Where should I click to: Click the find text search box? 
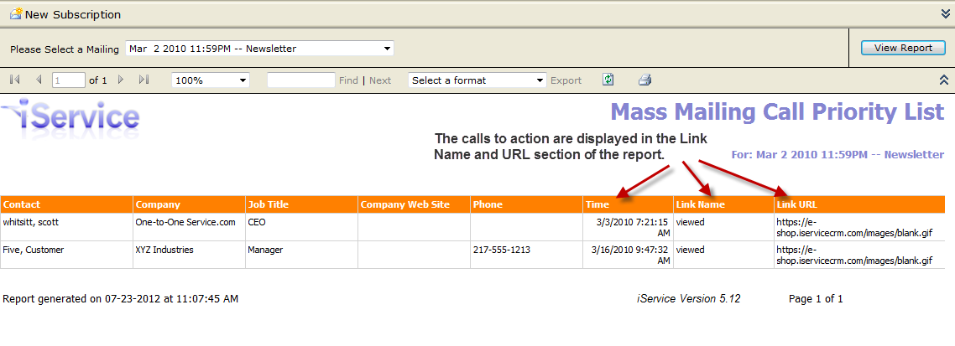pyautogui.click(x=300, y=80)
